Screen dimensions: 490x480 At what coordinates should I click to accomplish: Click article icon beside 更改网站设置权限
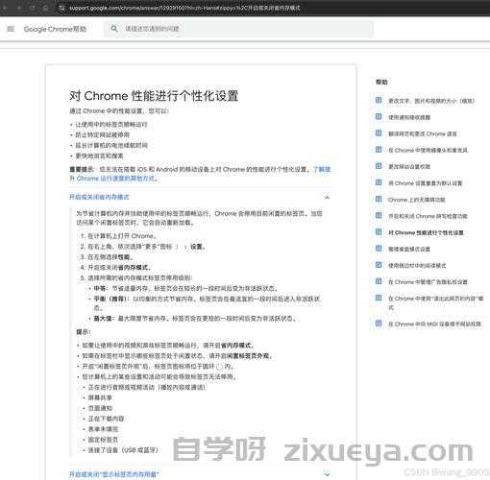click(379, 166)
